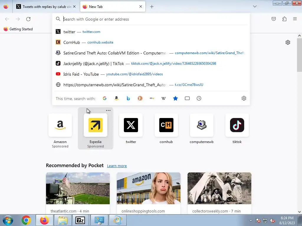Search this time with Google
Image resolution: width=302 pixels, height=226 pixels.
click(105, 98)
